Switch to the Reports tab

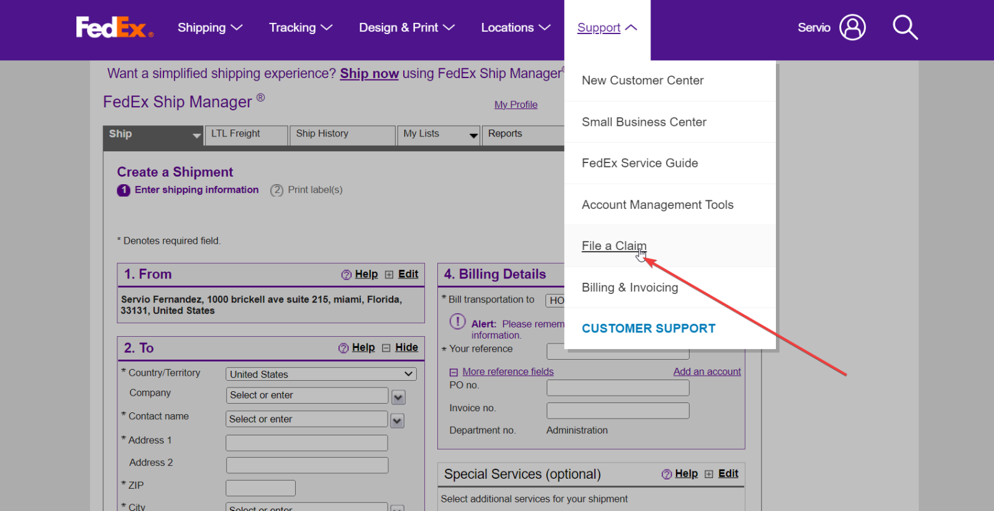pos(523,135)
